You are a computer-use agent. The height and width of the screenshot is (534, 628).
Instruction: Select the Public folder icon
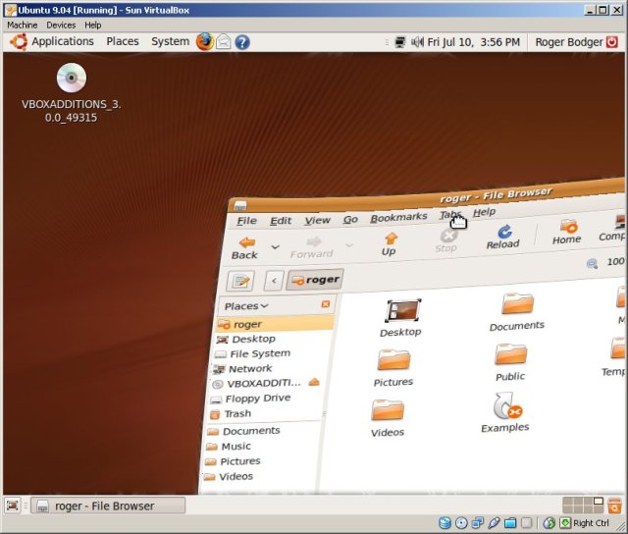tap(510, 362)
